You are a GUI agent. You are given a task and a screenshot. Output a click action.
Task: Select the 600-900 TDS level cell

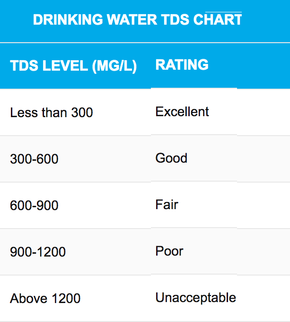coord(34,205)
